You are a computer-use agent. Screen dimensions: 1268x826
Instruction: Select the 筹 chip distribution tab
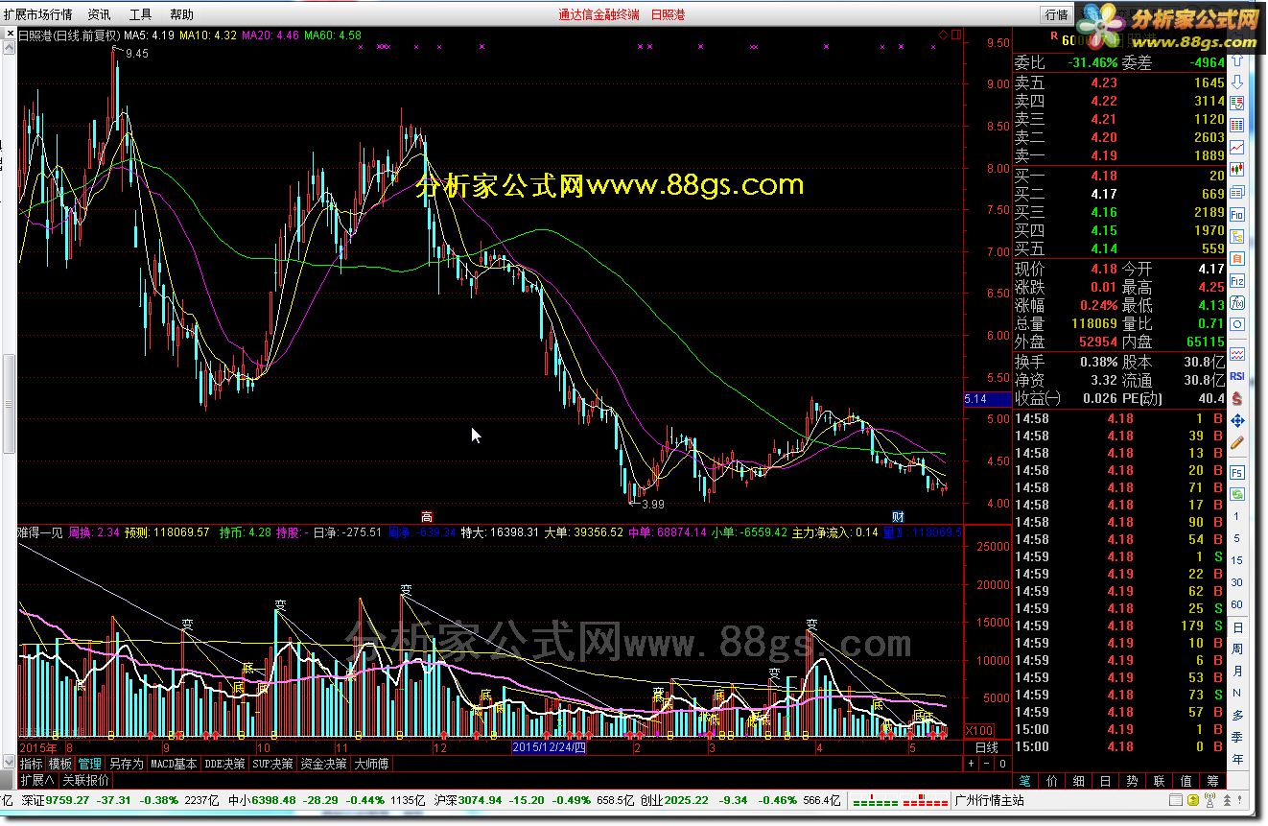1213,781
